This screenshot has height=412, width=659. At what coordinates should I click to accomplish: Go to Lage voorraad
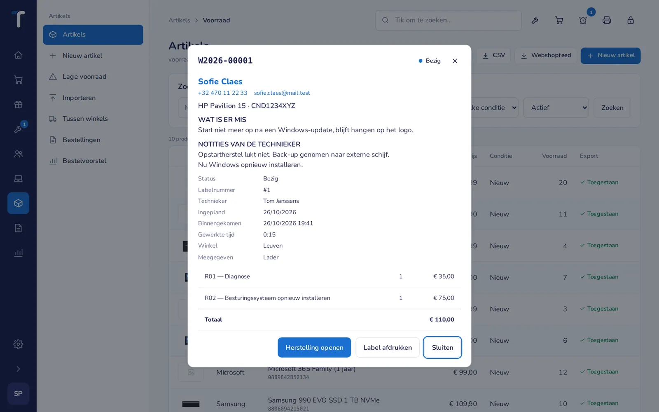pyautogui.click(x=93, y=77)
